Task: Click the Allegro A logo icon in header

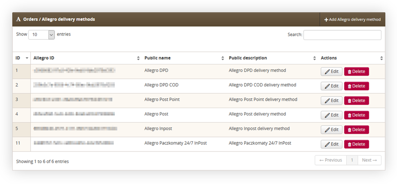Action: [x=18, y=20]
